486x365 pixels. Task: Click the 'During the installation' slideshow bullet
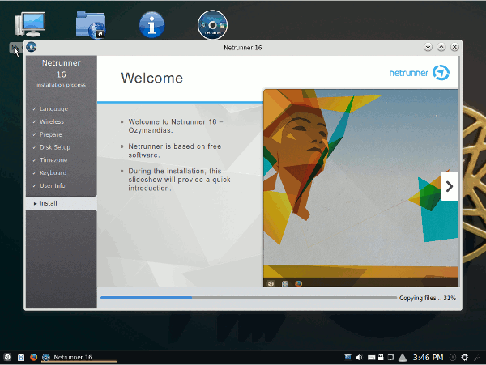point(179,180)
